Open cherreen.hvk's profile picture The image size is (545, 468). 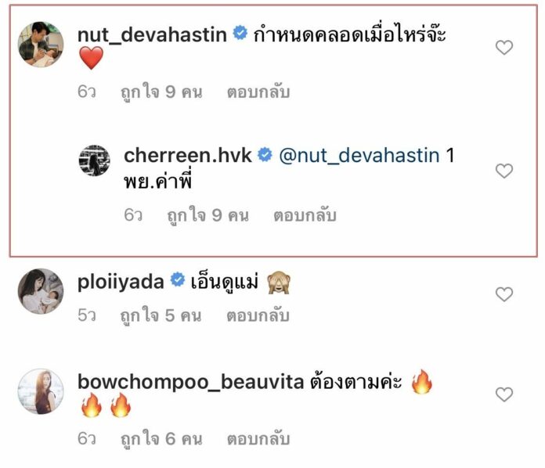[94, 160]
